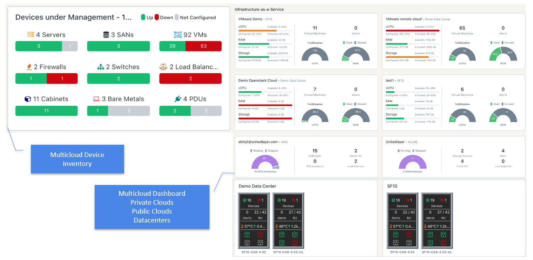Click thermometer icon in Demo Data Center SF10-CAB-4.02
The width and height of the screenshot is (533, 260).
click(x=242, y=226)
